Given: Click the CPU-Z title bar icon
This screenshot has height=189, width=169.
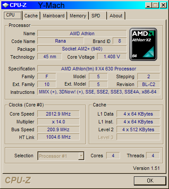Looking at the screenshot, I should click(x=6, y=5).
